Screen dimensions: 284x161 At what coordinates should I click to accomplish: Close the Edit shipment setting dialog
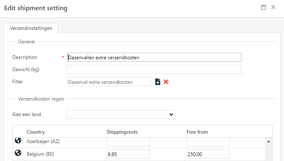click(273, 7)
